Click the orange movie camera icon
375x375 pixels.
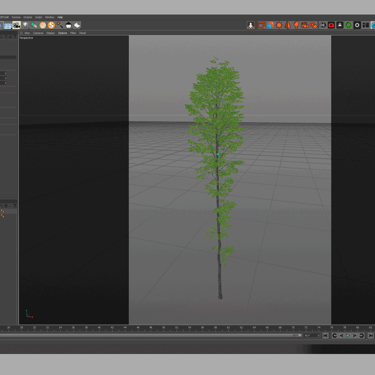305,25
